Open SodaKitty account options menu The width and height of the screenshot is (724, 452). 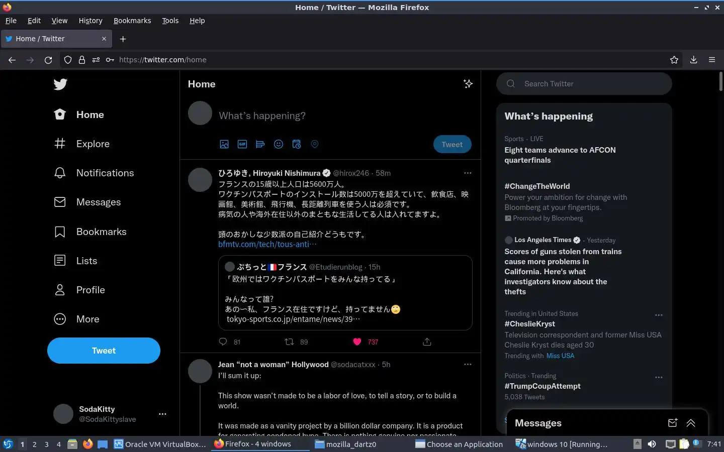(162, 414)
